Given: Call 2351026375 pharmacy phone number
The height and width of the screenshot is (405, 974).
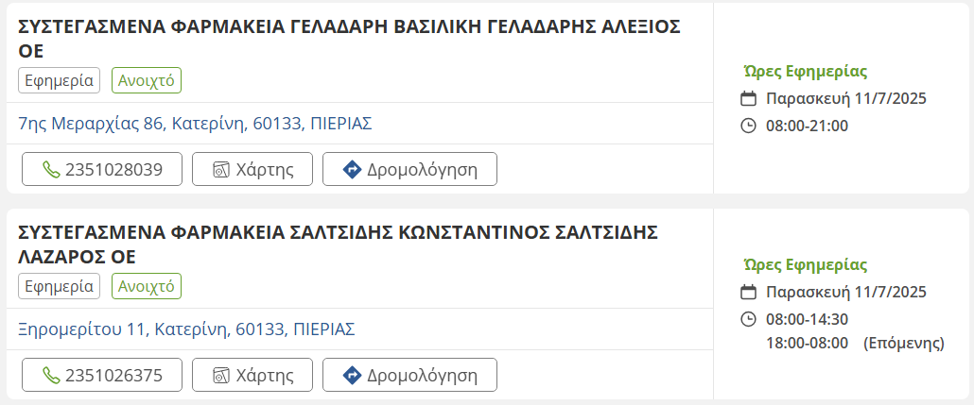Looking at the screenshot, I should 113,376.
